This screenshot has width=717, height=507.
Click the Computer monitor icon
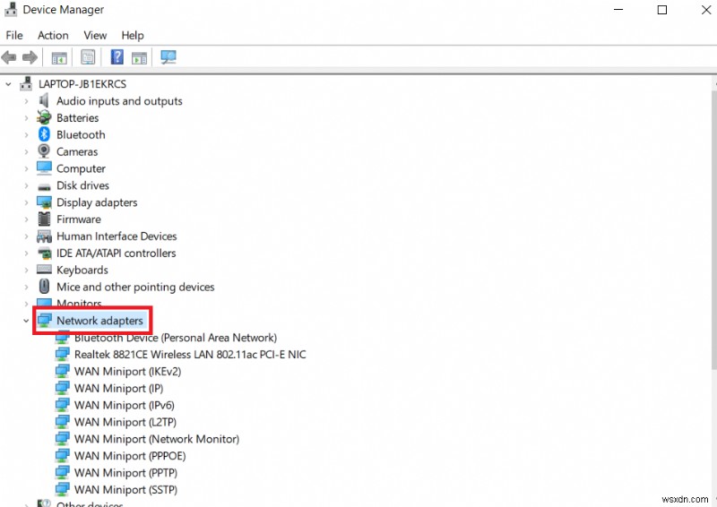pyautogui.click(x=44, y=168)
